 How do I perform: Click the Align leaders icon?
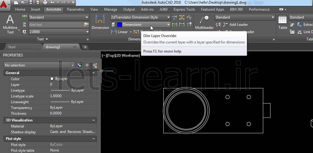[218, 25]
